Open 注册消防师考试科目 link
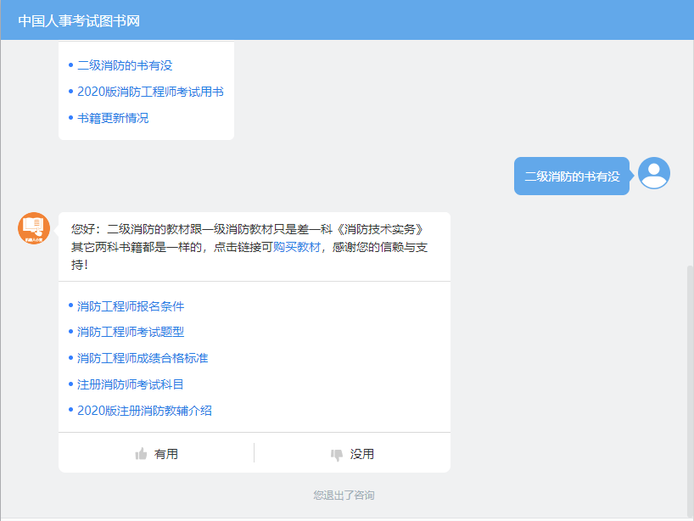The width and height of the screenshot is (694, 521). (x=130, y=384)
